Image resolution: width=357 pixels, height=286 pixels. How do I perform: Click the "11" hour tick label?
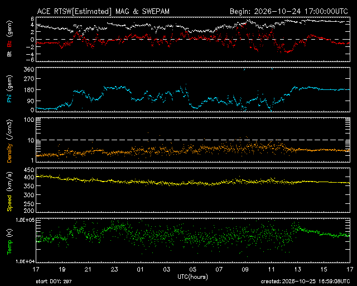(272, 269)
